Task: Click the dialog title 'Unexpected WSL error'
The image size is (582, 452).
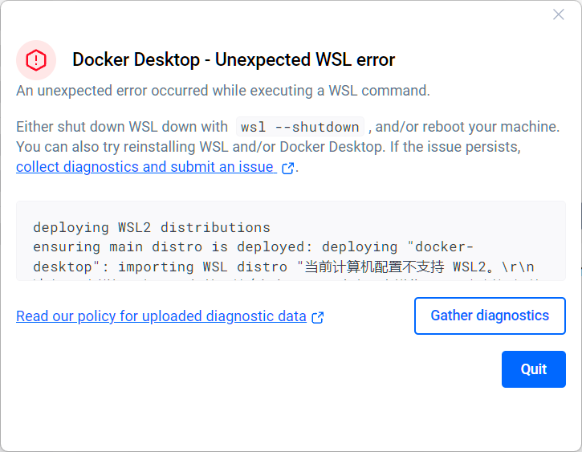Action: click(x=234, y=59)
